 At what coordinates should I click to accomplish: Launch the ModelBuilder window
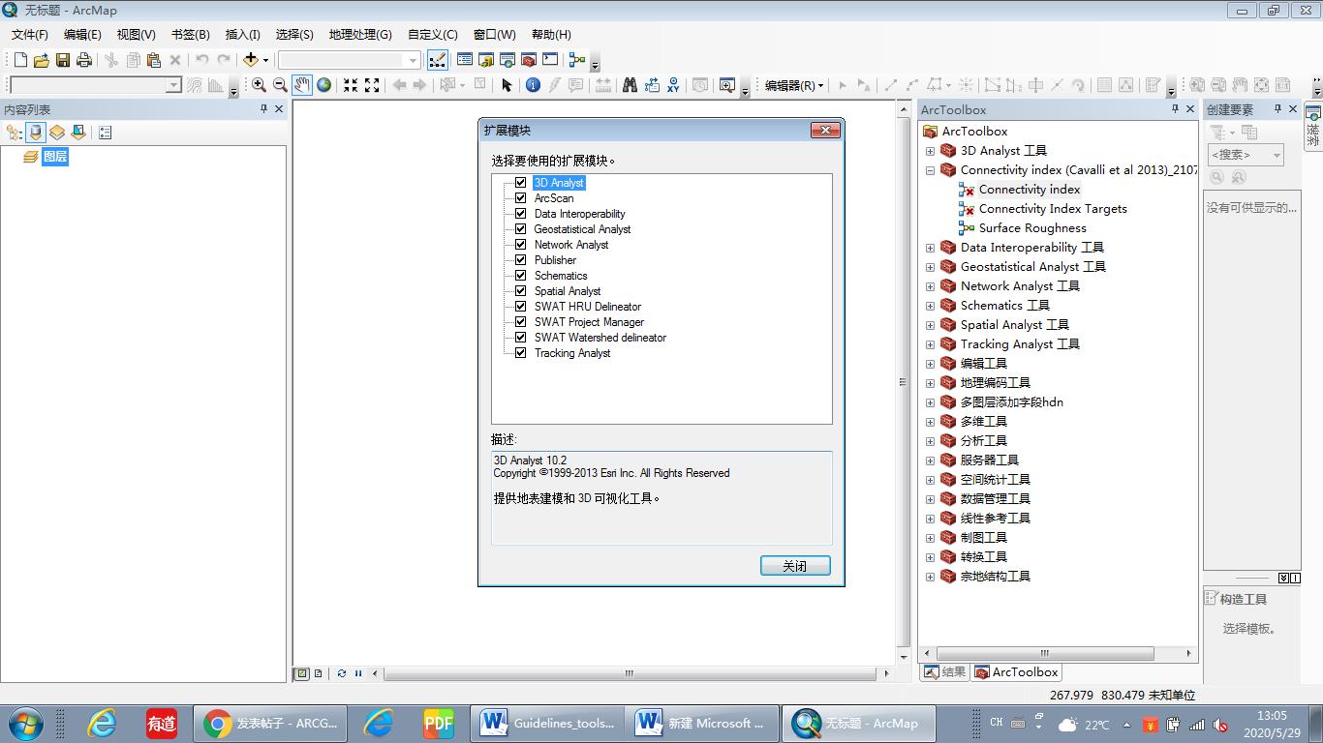577,60
